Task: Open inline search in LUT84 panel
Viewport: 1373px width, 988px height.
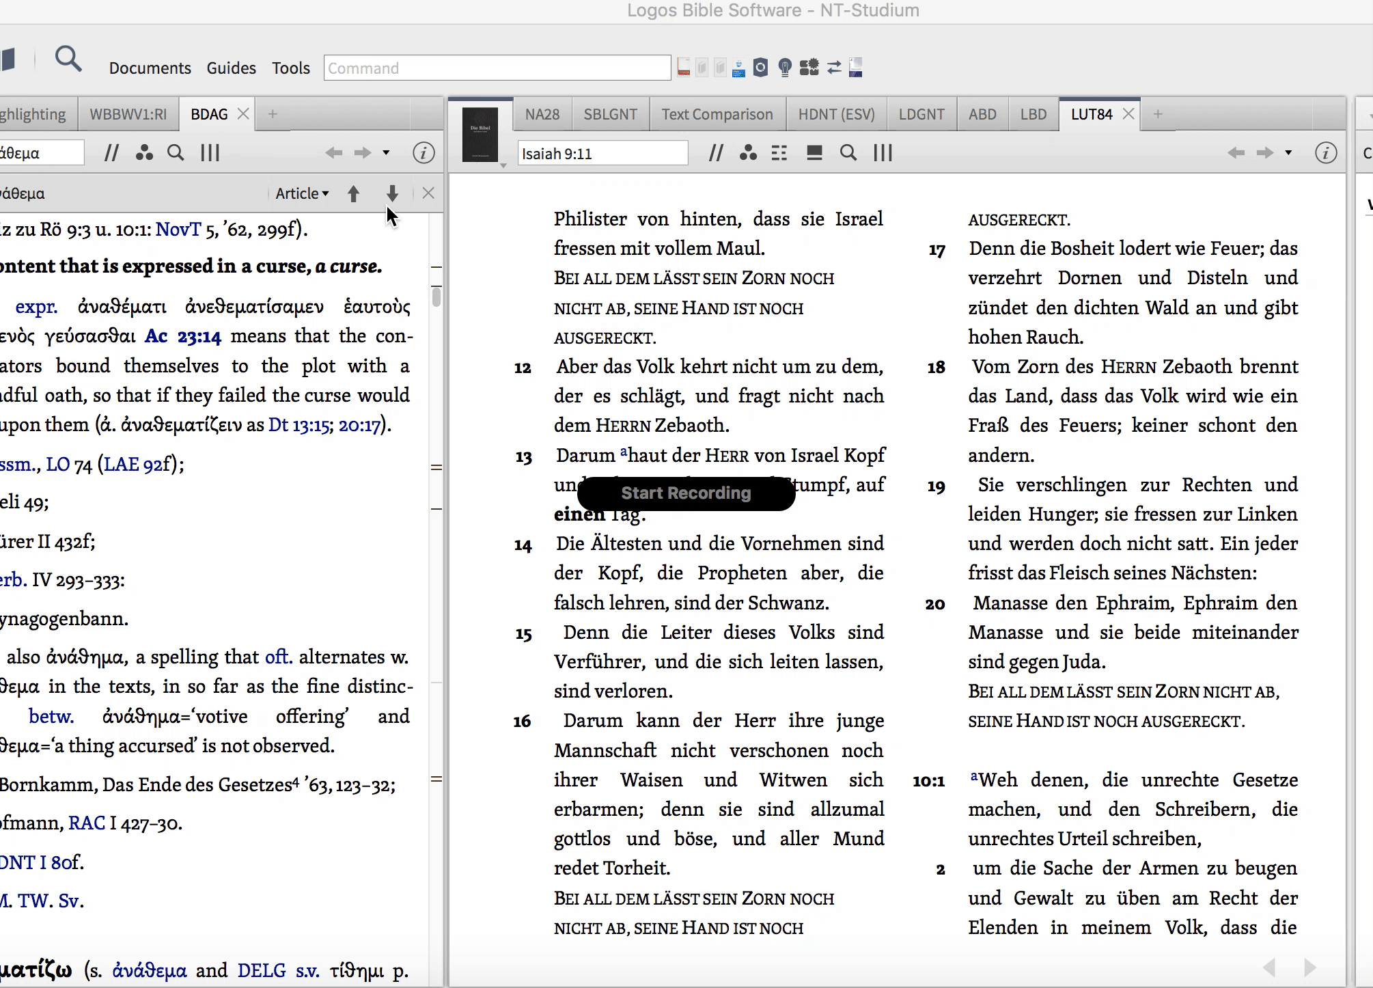Action: pyautogui.click(x=848, y=153)
